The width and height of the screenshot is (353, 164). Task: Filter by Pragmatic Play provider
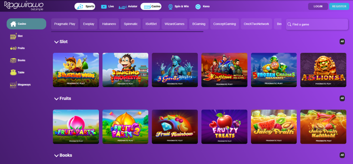64,24
